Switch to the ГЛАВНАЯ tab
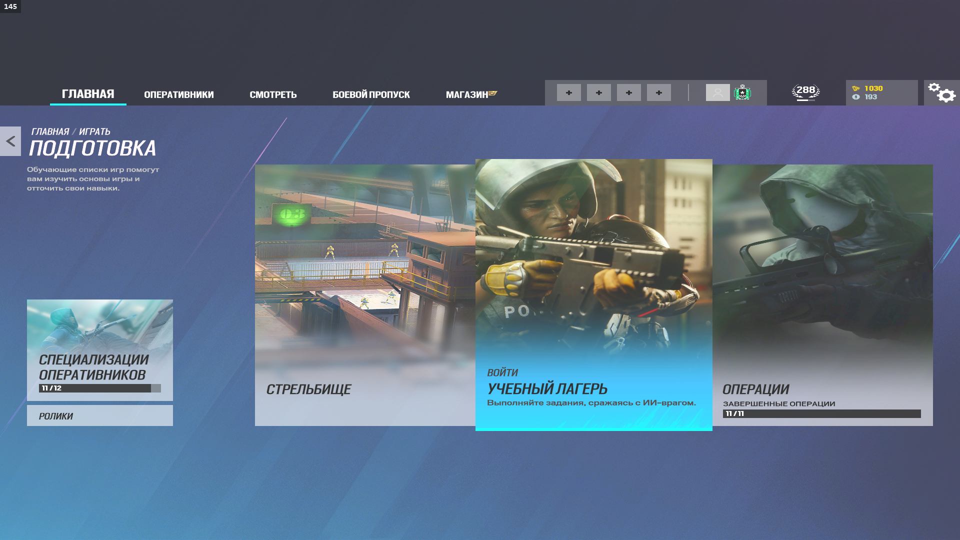 88,94
